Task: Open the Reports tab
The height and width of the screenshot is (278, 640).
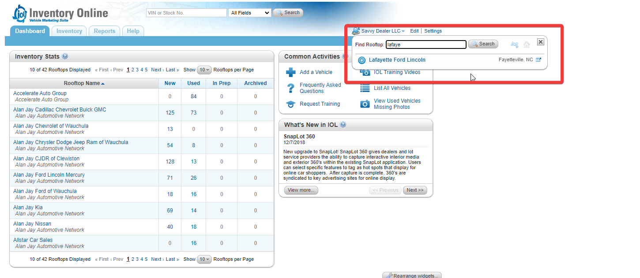Action: pyautogui.click(x=105, y=31)
